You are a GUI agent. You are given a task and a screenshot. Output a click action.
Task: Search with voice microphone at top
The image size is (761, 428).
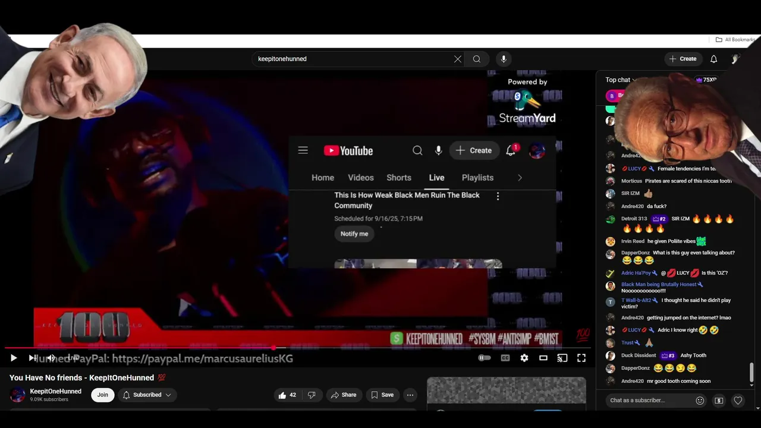pos(504,59)
